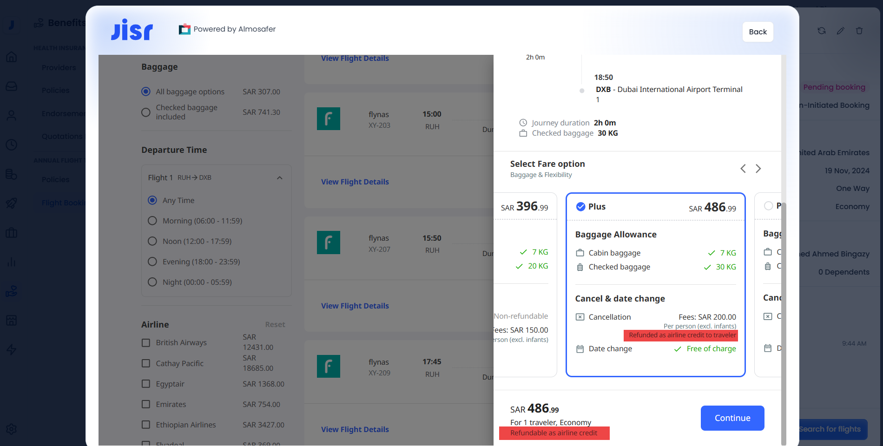Open Providers in the sidebar menu
Screen dimensions: 883x446
click(x=59, y=68)
